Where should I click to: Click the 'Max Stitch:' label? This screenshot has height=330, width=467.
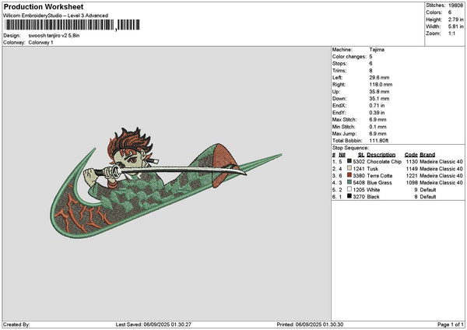pos(345,120)
